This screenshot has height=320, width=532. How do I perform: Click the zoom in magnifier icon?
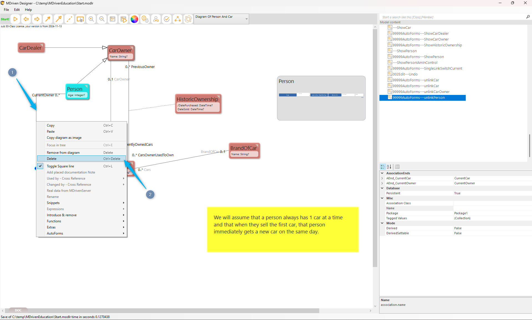pos(91,19)
